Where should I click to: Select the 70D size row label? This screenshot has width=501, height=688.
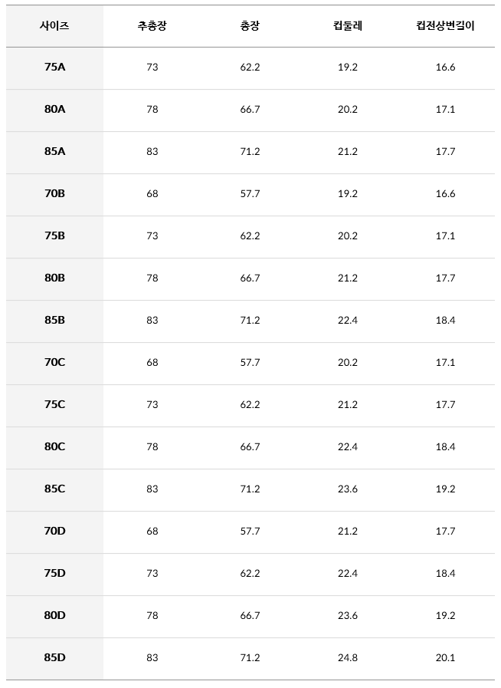54,531
